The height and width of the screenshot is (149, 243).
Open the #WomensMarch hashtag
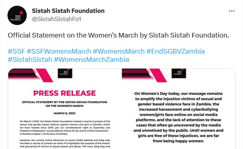(119, 51)
